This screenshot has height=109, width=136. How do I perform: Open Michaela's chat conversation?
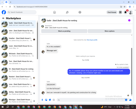click(18, 55)
